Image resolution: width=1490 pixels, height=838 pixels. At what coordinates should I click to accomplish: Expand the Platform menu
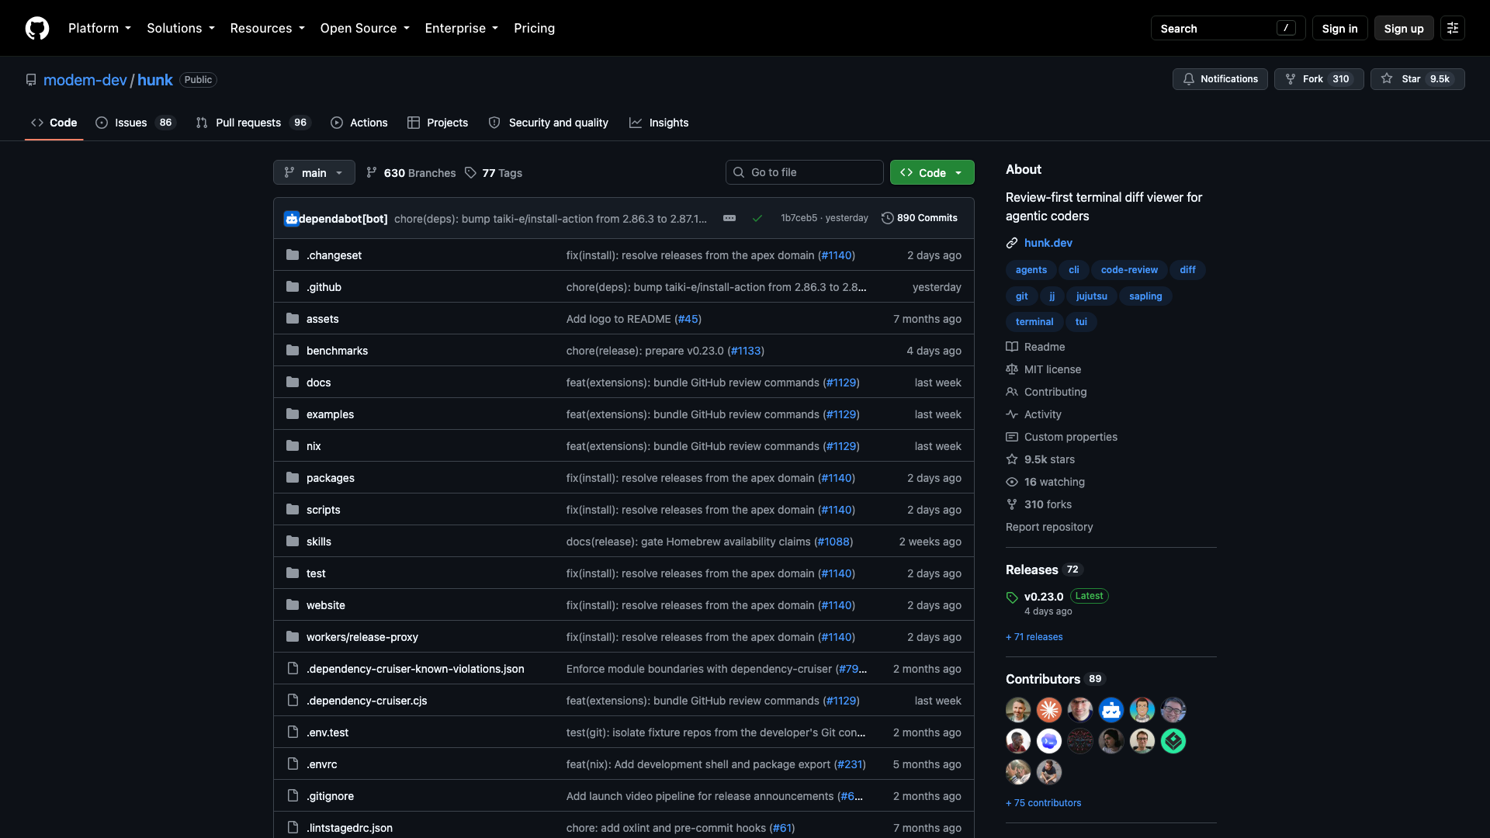(99, 28)
